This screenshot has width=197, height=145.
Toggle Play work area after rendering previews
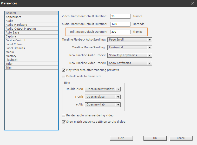point(64,70)
